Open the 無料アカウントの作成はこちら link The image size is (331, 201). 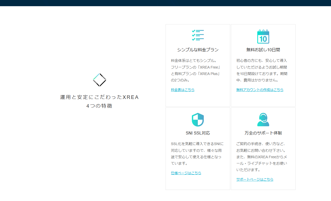(x=260, y=90)
